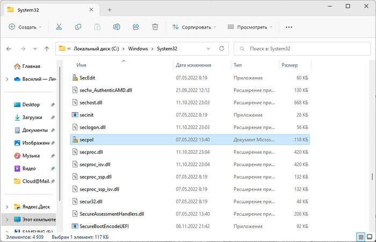Sort by the Имя column header

pyautogui.click(x=81, y=65)
